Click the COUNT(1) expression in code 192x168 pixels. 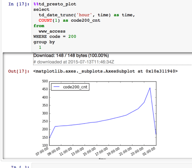(x=49, y=21)
